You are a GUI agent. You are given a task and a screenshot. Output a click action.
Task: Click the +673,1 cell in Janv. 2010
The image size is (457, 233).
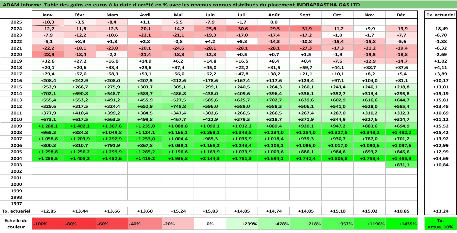[48, 119]
